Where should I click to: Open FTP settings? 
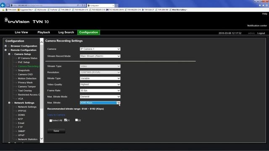pyautogui.click(x=20, y=127)
